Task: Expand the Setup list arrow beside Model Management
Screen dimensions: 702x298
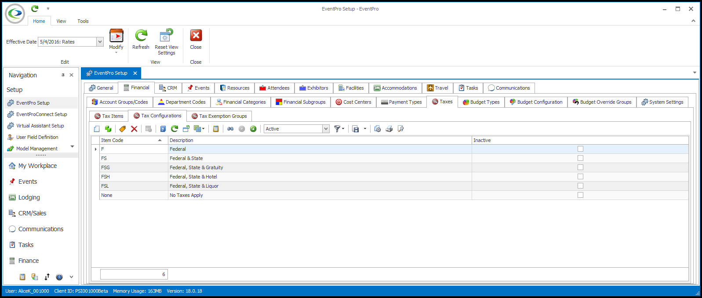Action: 73,146
